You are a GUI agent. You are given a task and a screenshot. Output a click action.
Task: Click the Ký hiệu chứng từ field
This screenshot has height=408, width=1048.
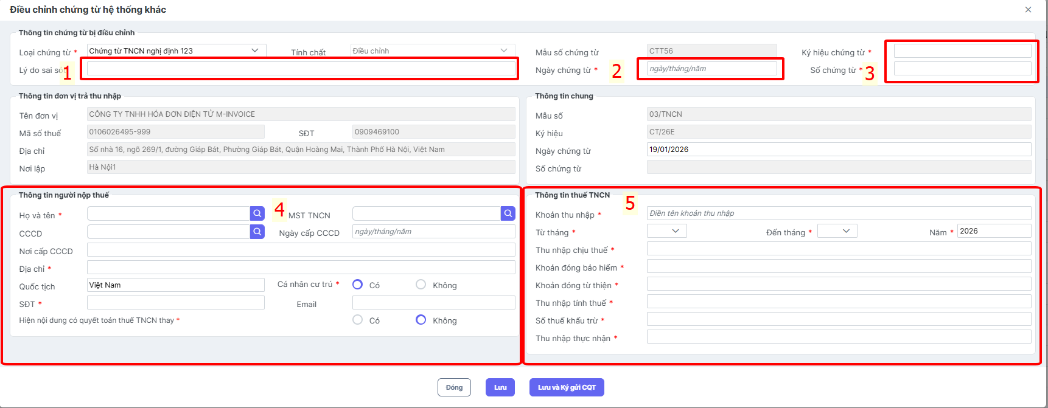point(962,51)
